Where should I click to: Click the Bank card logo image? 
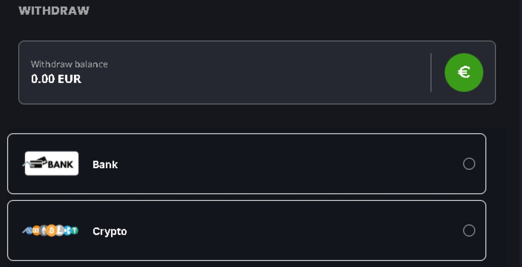51,164
